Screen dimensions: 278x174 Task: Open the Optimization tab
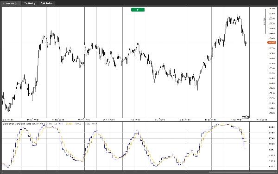pyautogui.click(x=46, y=3)
